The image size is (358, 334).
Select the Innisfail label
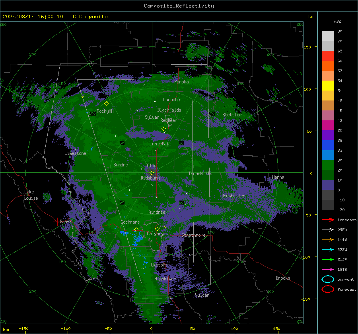coord(160,144)
